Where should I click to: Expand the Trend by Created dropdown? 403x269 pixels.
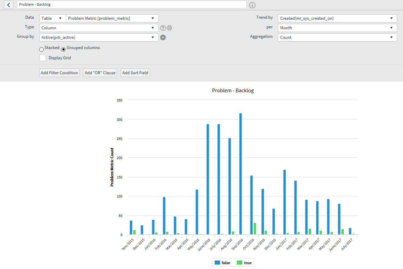click(337, 18)
